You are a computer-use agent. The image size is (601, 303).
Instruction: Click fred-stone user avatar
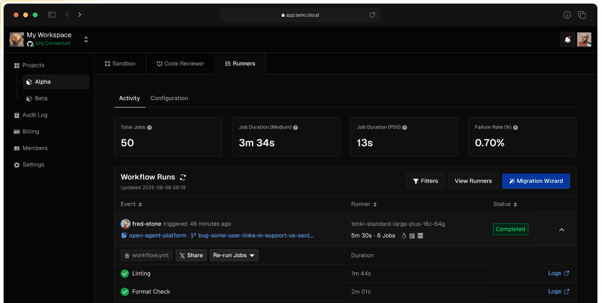[125, 224]
